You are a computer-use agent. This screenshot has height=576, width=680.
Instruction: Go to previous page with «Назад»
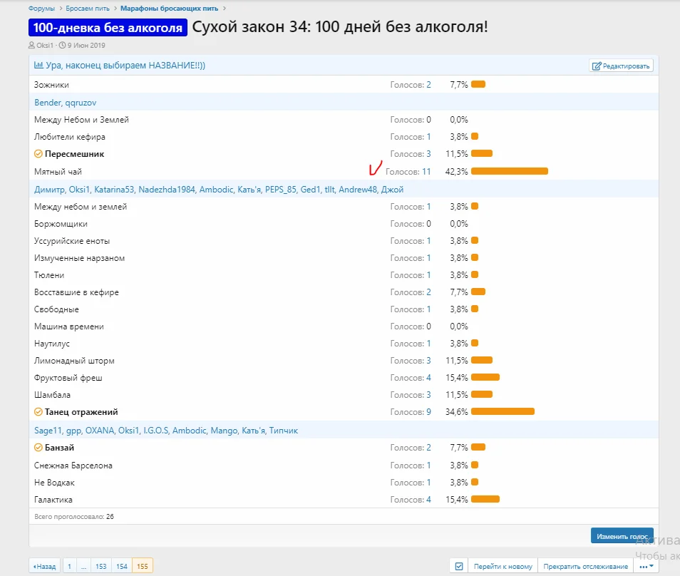click(x=44, y=566)
